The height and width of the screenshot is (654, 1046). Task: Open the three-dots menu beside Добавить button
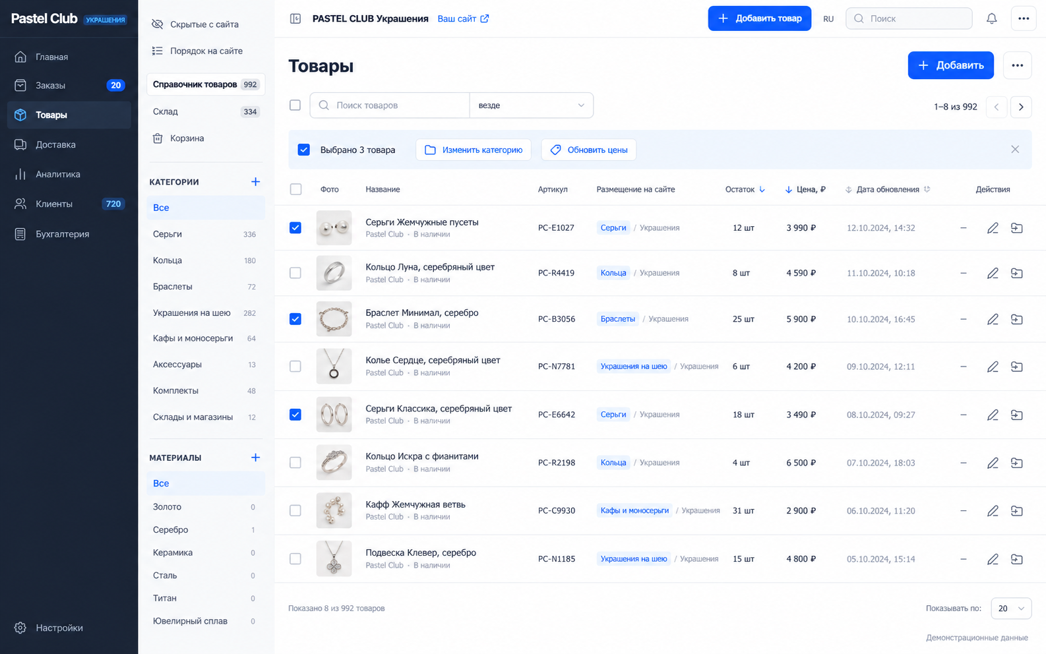pos(1018,65)
